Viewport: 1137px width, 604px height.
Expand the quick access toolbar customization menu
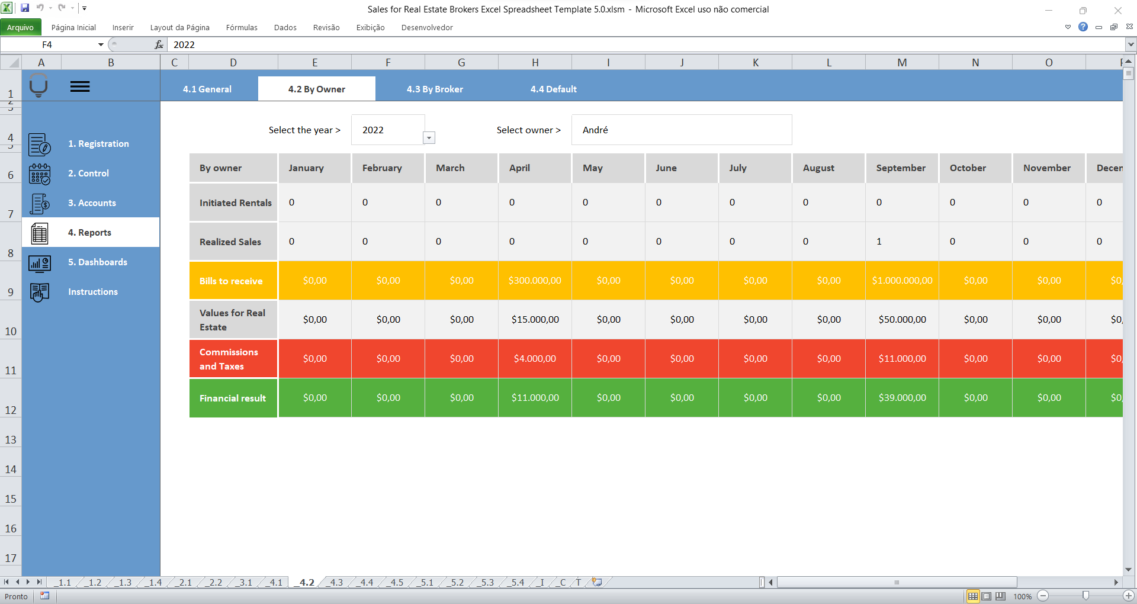[84, 8]
